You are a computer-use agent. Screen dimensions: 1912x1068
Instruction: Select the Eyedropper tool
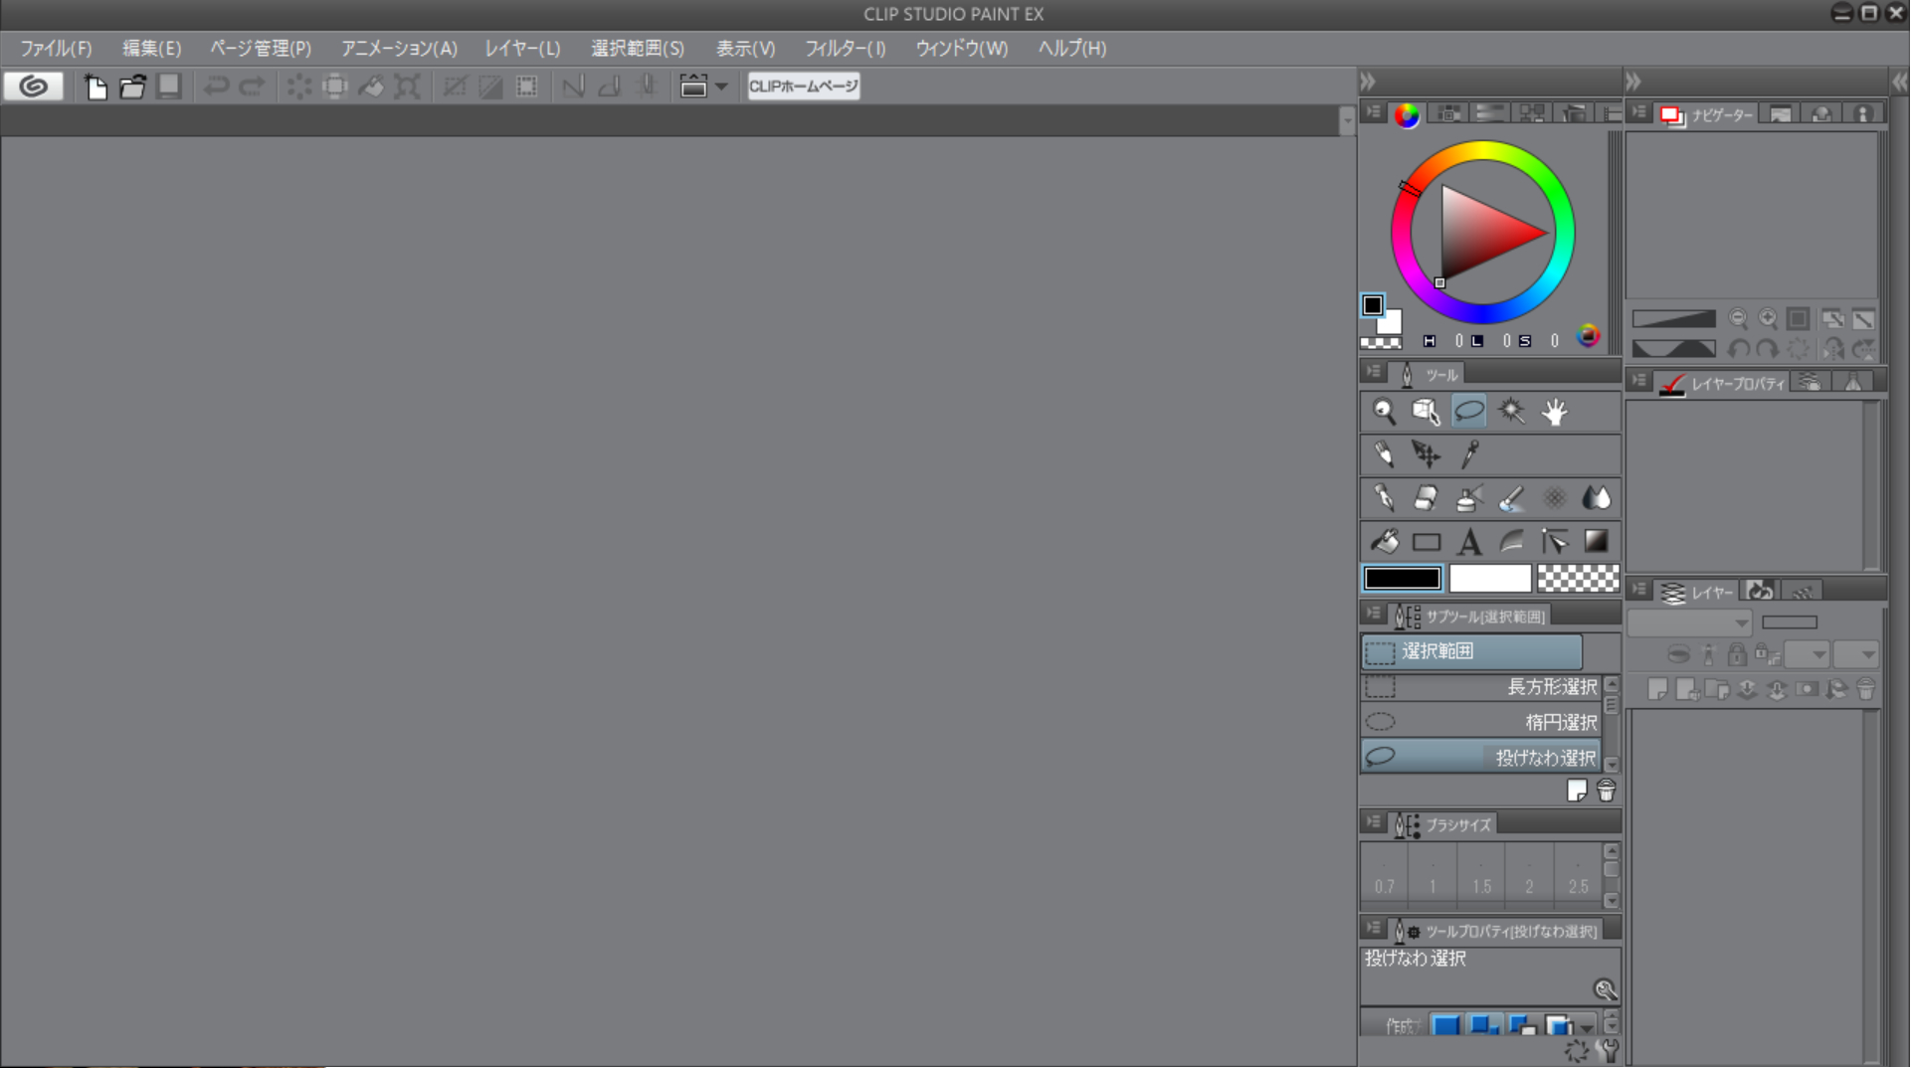pyautogui.click(x=1469, y=454)
